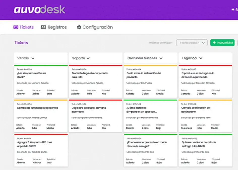Open ticket Cambio de dirección del destinatario

(x=205, y=116)
